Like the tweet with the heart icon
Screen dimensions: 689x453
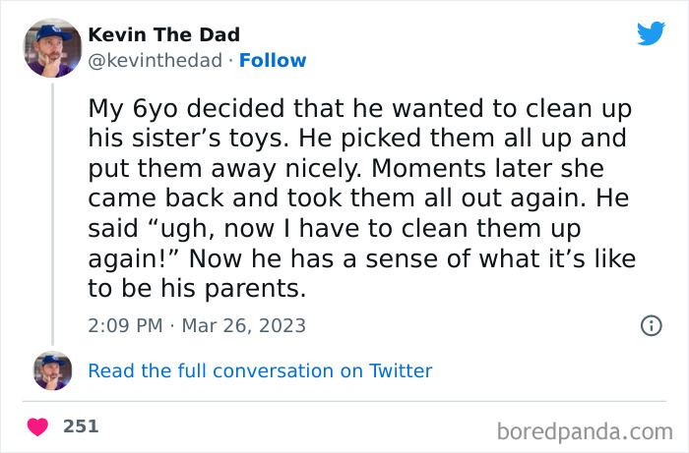coord(38,427)
